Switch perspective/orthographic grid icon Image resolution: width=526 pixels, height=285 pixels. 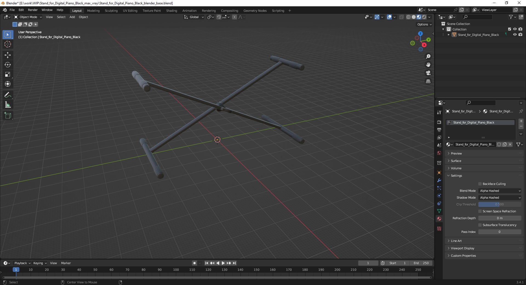click(428, 81)
